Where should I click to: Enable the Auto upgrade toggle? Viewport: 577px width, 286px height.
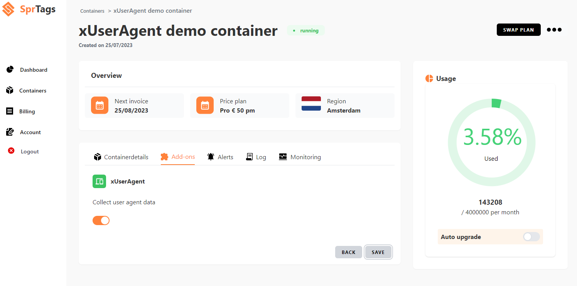531,237
